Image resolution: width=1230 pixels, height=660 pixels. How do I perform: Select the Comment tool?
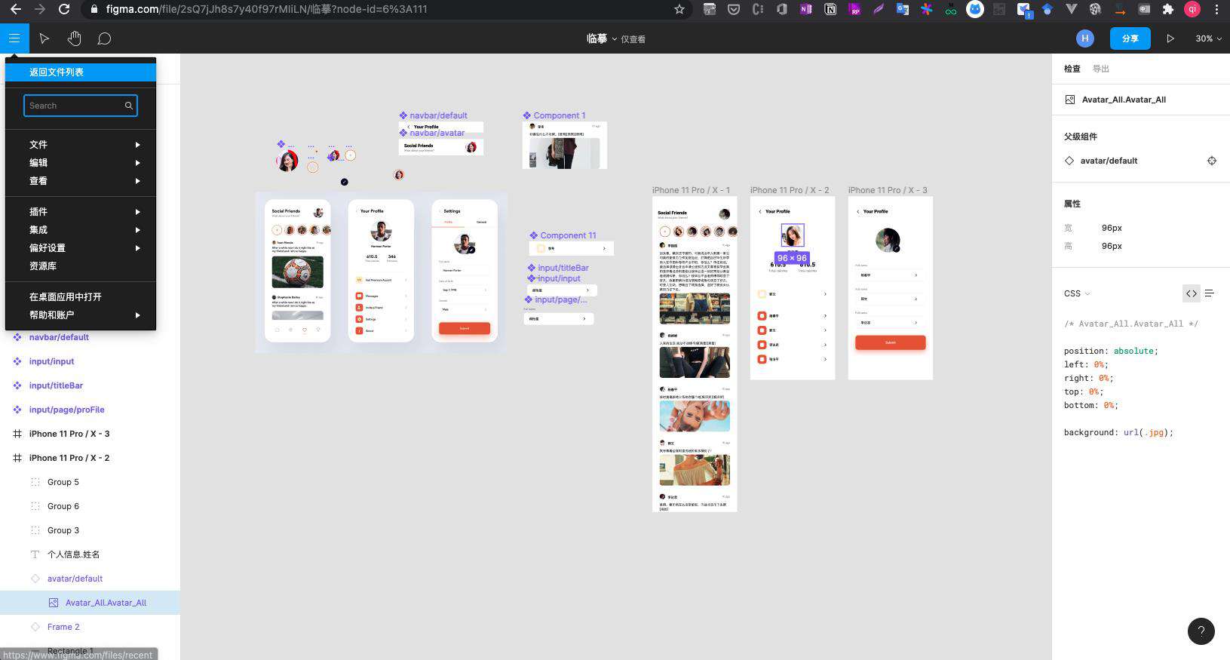[104, 38]
